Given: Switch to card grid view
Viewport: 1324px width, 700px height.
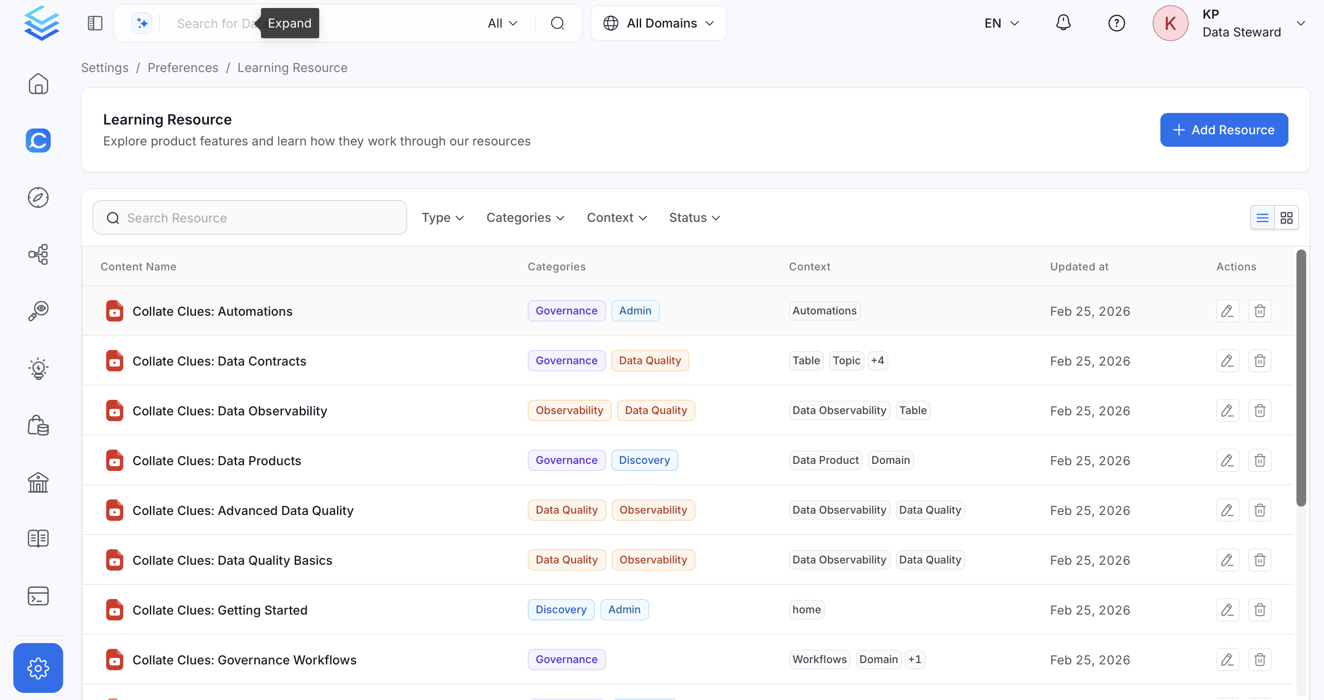Looking at the screenshot, I should point(1287,218).
